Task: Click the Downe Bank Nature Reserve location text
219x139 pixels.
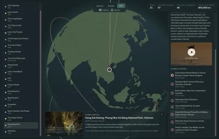Action: [191, 74]
